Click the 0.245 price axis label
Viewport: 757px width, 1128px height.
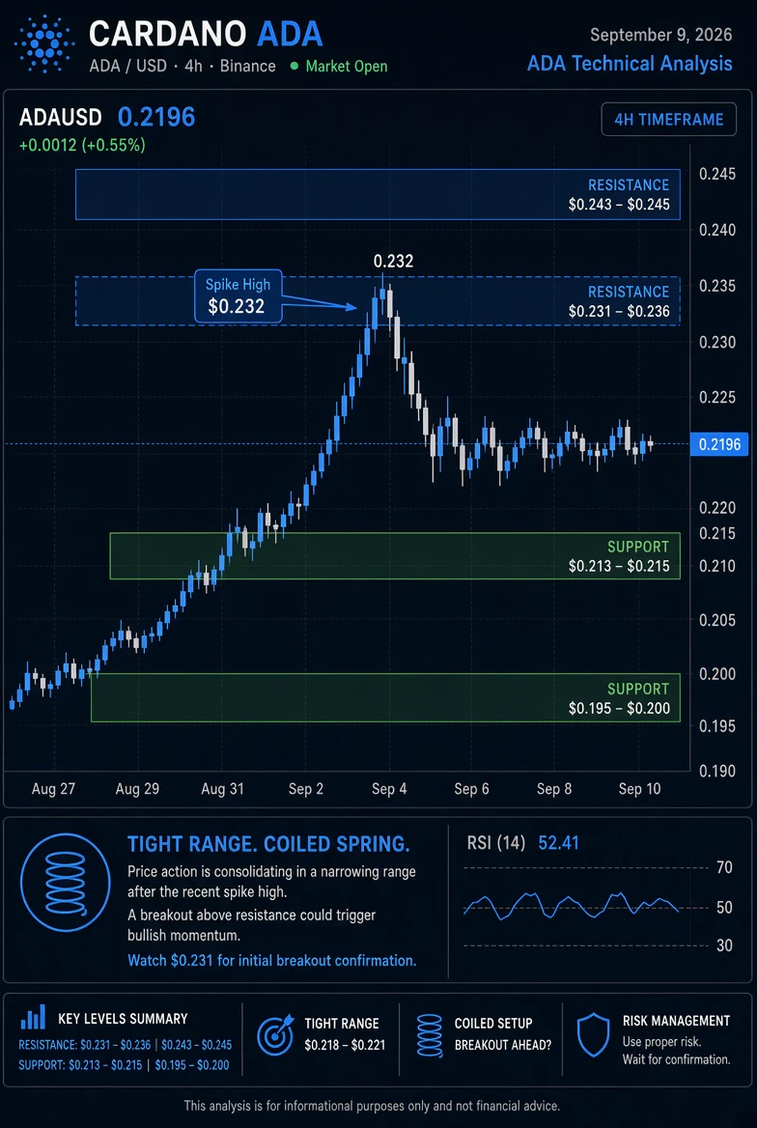pos(716,174)
